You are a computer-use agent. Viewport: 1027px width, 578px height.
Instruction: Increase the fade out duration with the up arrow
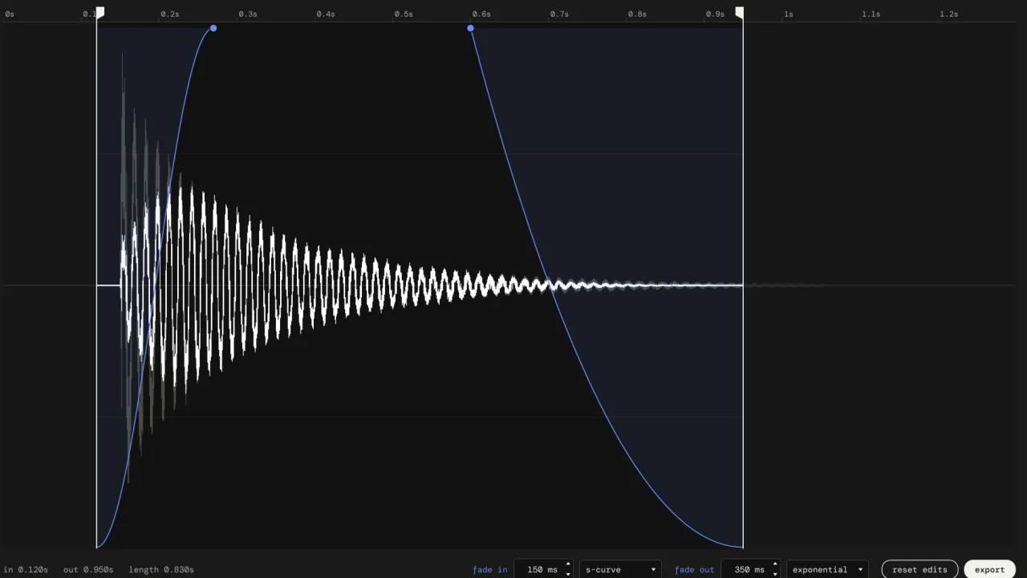pyautogui.click(x=775, y=564)
